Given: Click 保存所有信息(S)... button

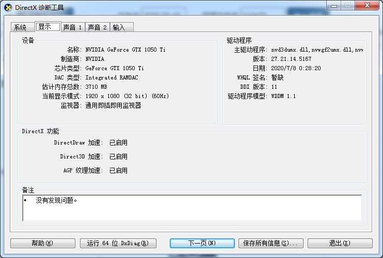Looking at the screenshot, I should [x=271, y=243].
